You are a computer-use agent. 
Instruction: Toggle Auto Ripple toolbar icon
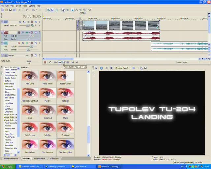(x=57, y=10)
